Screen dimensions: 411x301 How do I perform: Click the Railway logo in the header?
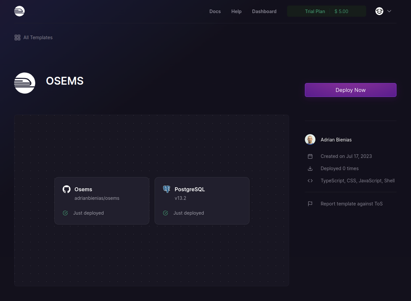(19, 11)
